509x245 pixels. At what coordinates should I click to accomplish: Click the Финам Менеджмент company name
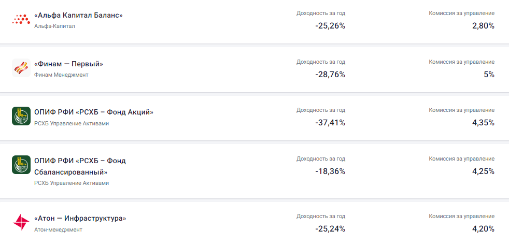[61, 75]
